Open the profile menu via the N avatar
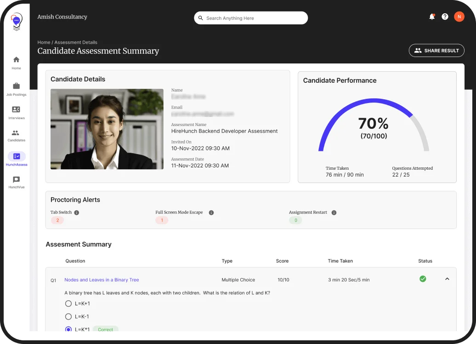 point(459,17)
